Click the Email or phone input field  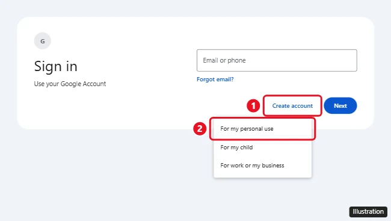277,60
